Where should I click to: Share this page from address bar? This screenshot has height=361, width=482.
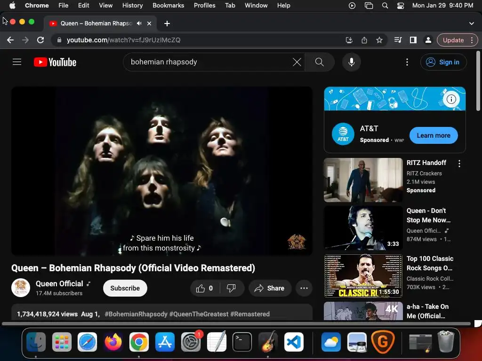[364, 40]
